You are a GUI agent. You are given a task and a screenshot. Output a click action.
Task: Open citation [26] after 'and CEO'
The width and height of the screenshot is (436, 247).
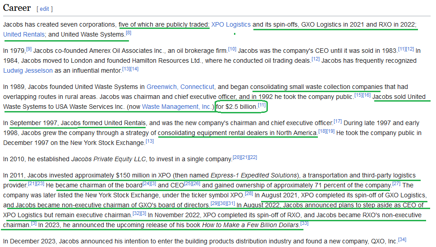(196, 183)
